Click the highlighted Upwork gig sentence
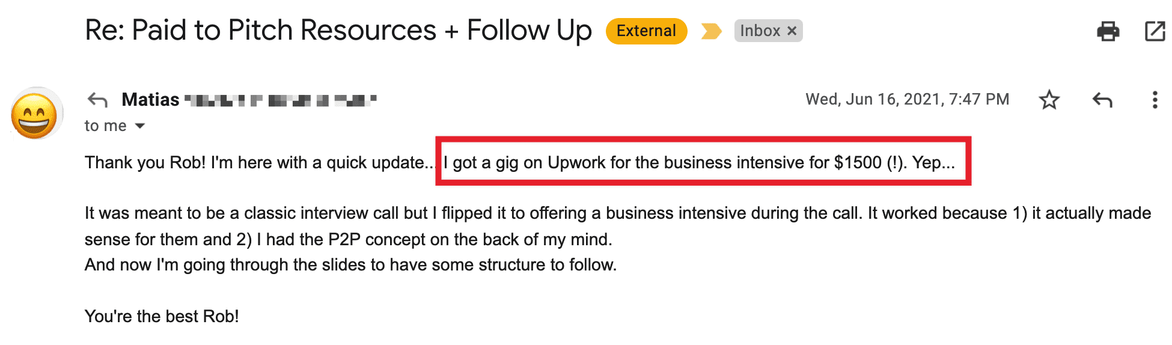 [x=698, y=163]
